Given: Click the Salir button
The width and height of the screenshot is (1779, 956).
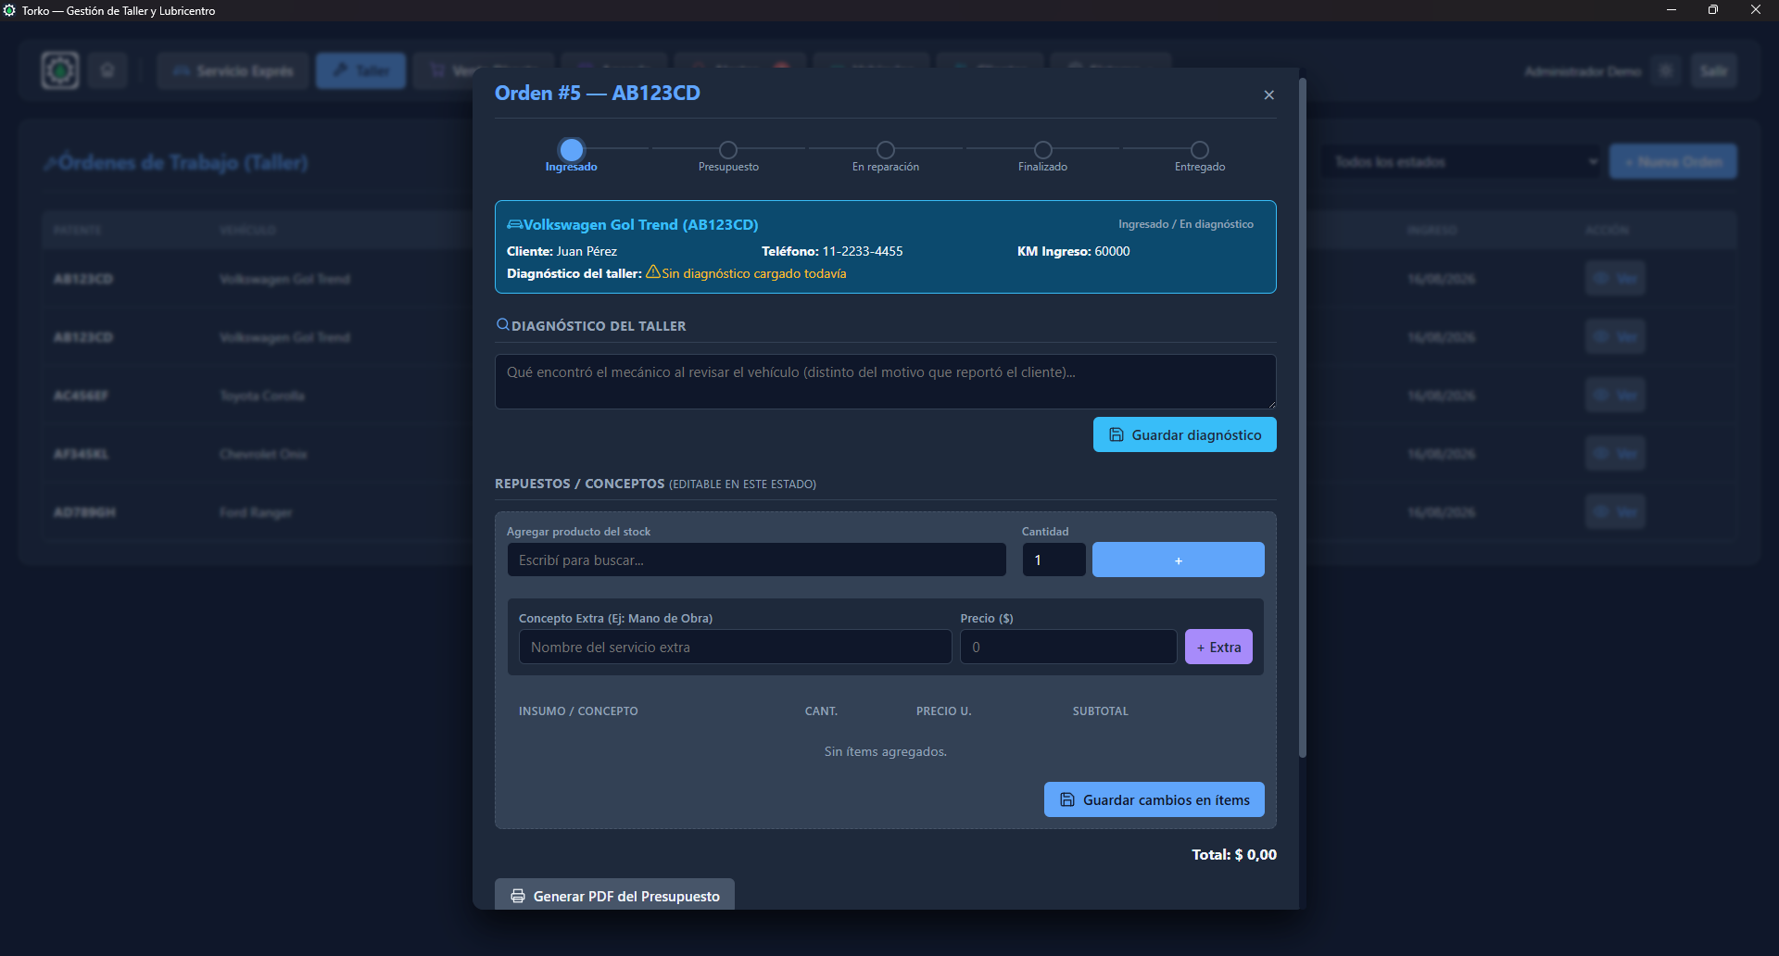Looking at the screenshot, I should coord(1714,70).
